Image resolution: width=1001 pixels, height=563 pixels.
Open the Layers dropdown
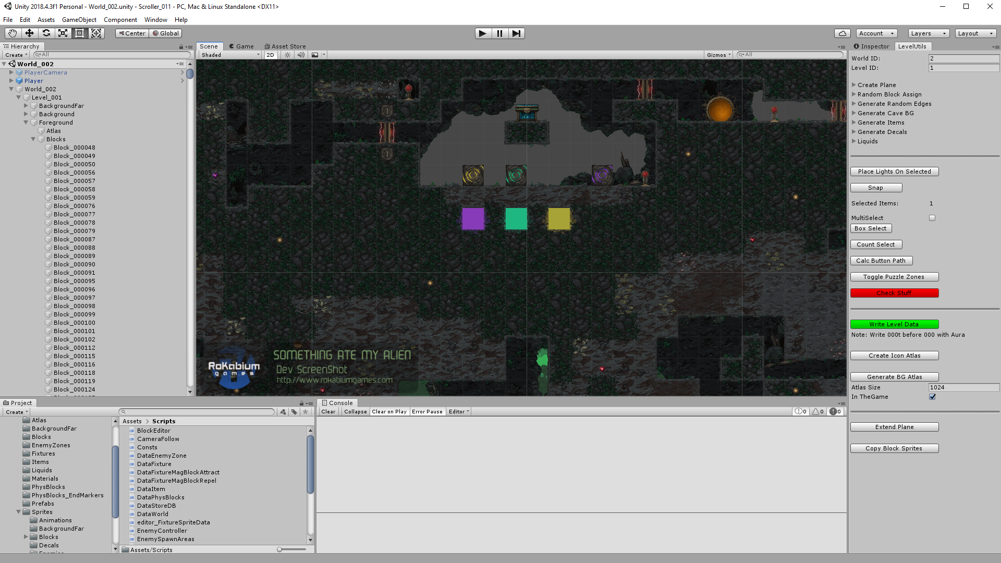pos(928,33)
